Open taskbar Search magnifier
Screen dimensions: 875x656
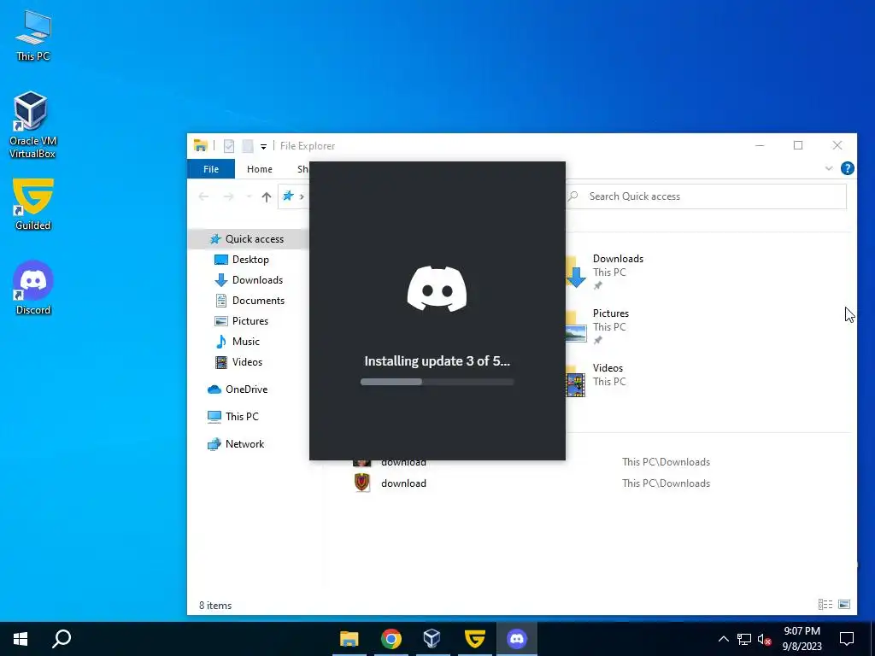click(x=62, y=639)
